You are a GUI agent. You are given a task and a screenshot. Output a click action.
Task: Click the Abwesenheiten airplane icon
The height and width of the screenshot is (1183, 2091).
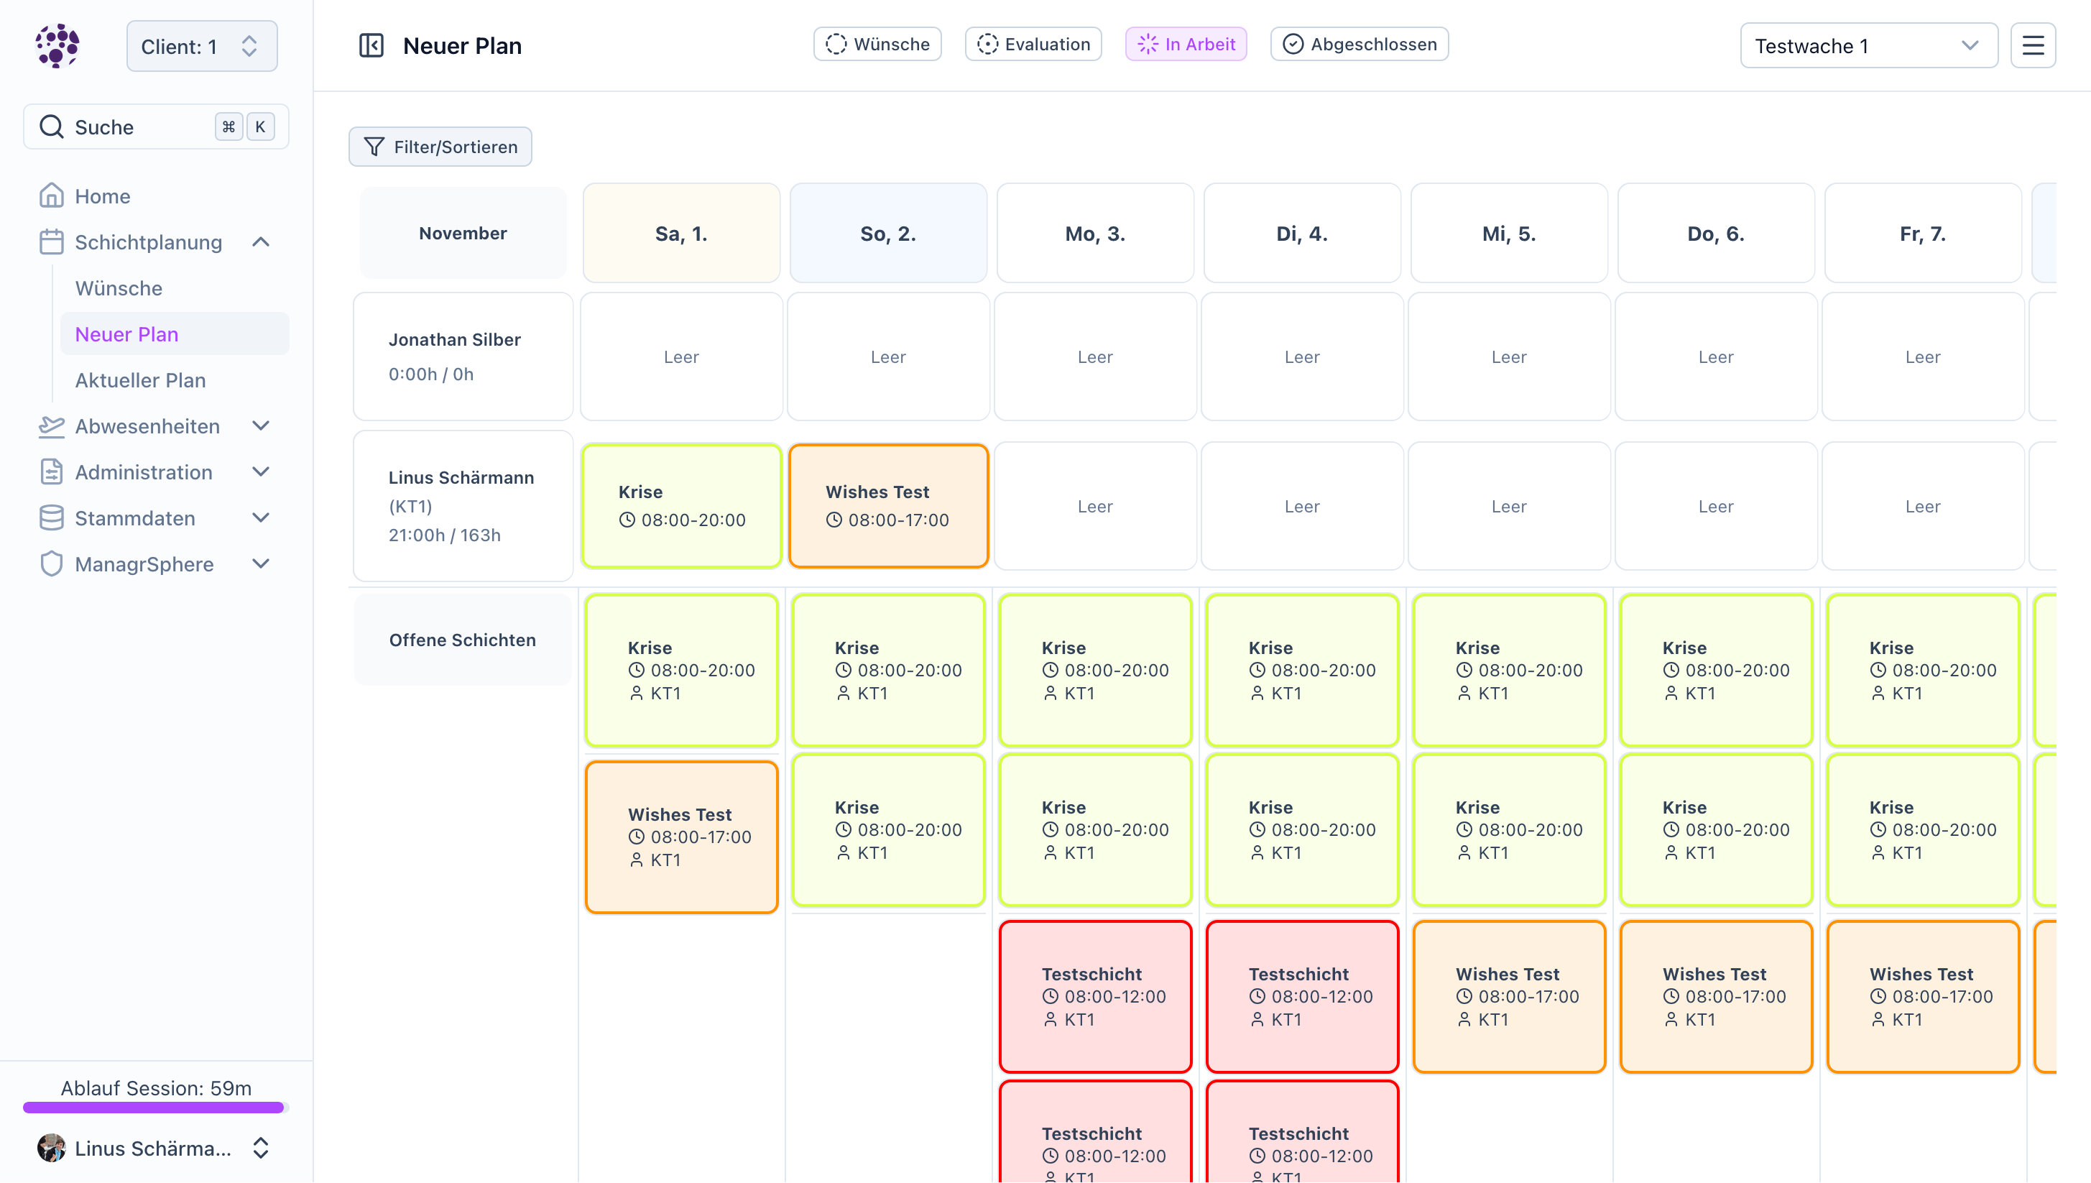(x=51, y=425)
